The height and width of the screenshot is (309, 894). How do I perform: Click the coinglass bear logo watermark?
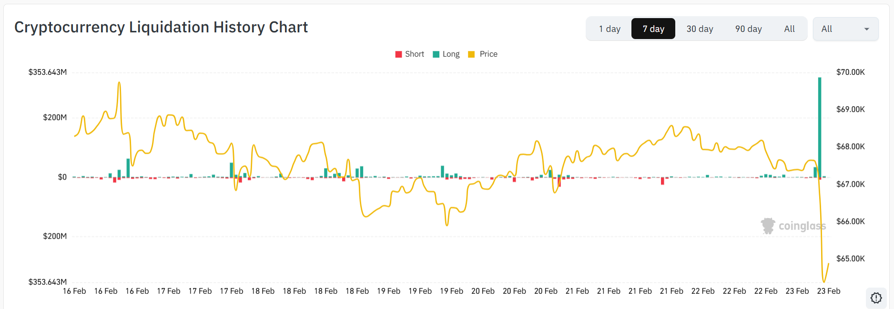coord(767,226)
